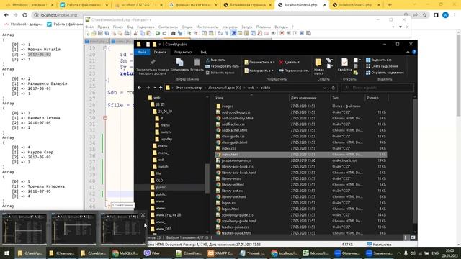Image resolution: width=461 pixels, height=259 pixels.
Task: Open Copy to (Копировать в) dropdown
Action: [x=259, y=71]
